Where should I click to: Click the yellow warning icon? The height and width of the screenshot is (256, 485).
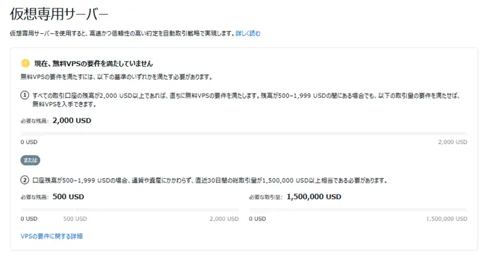tap(26, 63)
